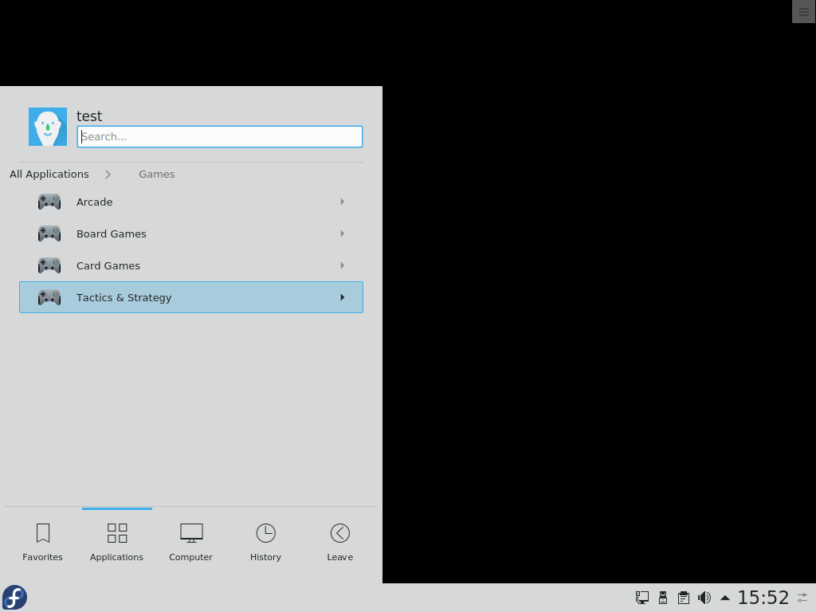Screen dimensions: 816x612
Task: Click the Arcade gamepad icon
Action: 49,202
